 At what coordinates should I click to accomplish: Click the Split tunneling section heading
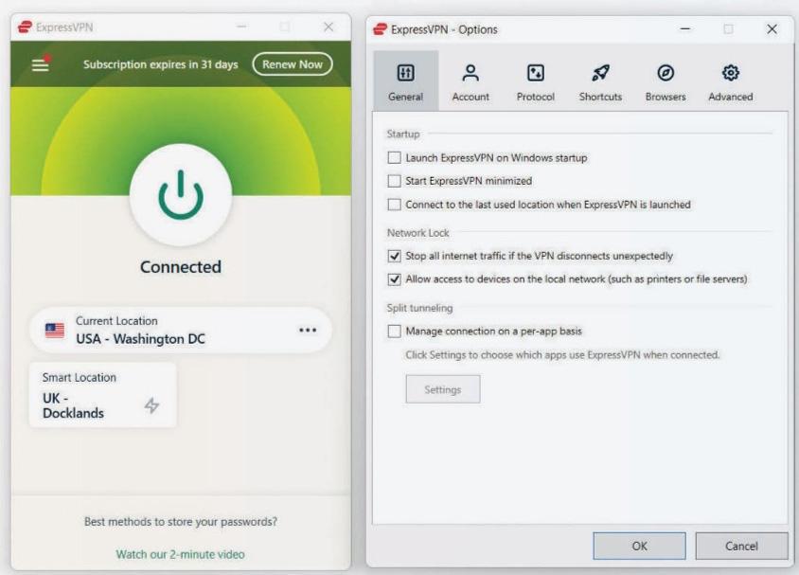point(419,308)
